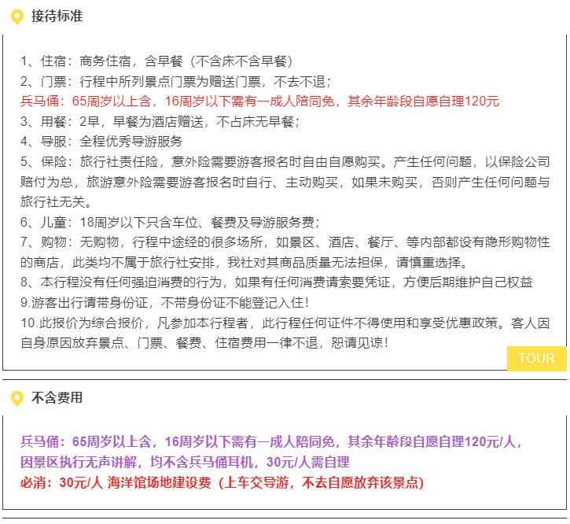Click the line '6、儿童：18周岁以下只含车位'

170,223
